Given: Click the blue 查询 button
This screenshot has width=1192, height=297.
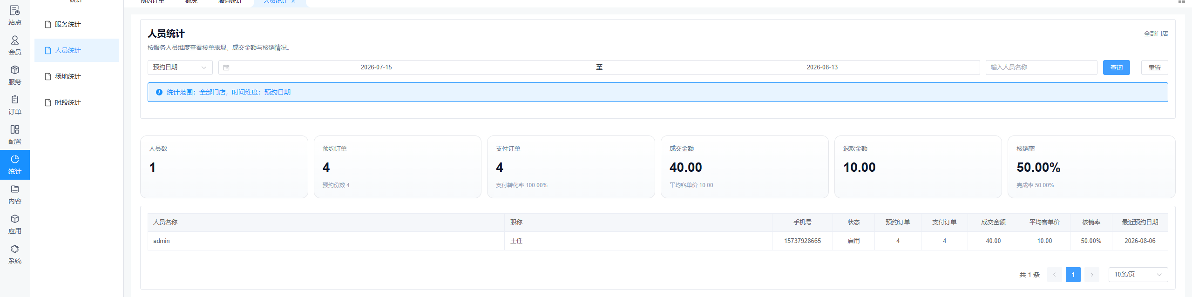Looking at the screenshot, I should tap(1116, 67).
